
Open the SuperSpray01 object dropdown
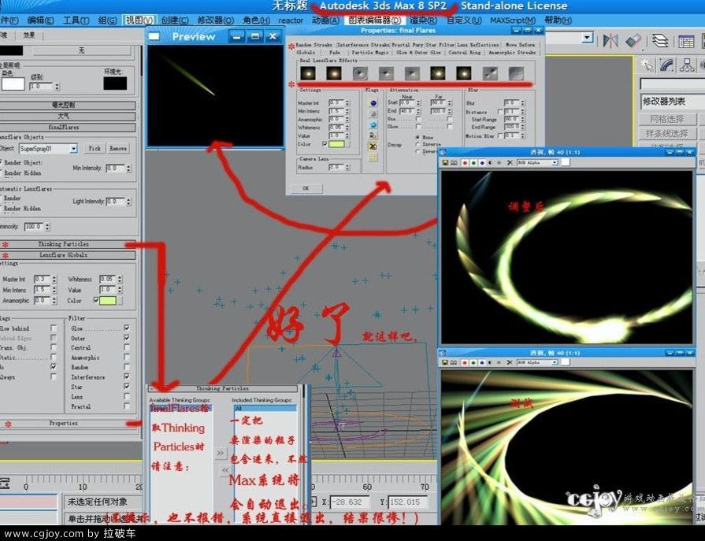pyautogui.click(x=74, y=148)
